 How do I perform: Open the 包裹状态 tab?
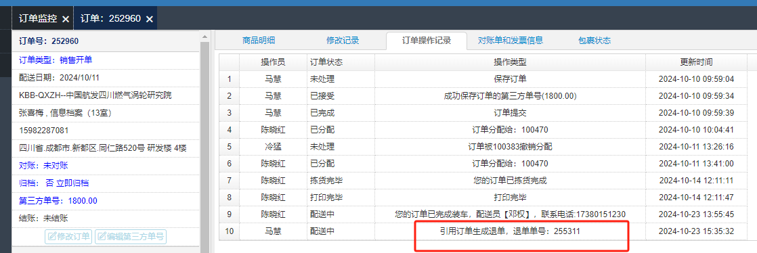click(x=594, y=41)
